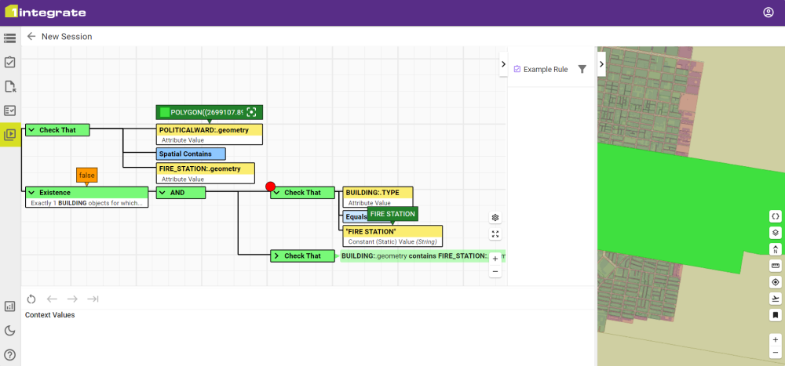Go back from New Session

click(x=31, y=36)
